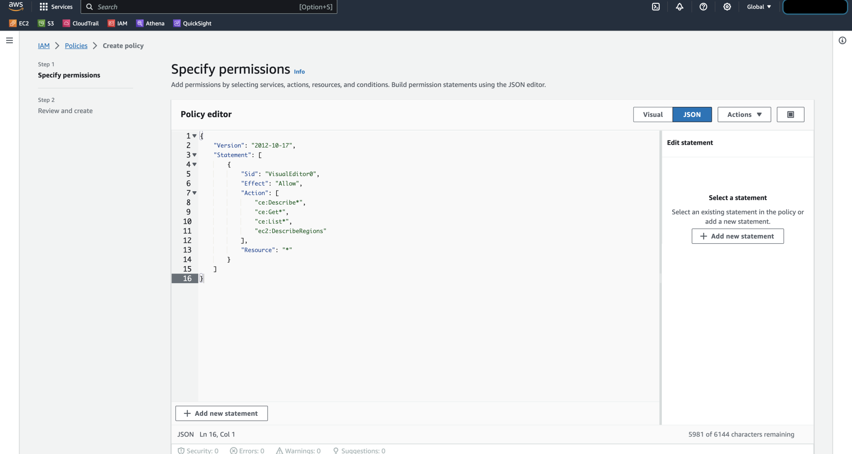Open the policy editor fullscreen toggle icon
The image size is (852, 454).
pos(790,114)
